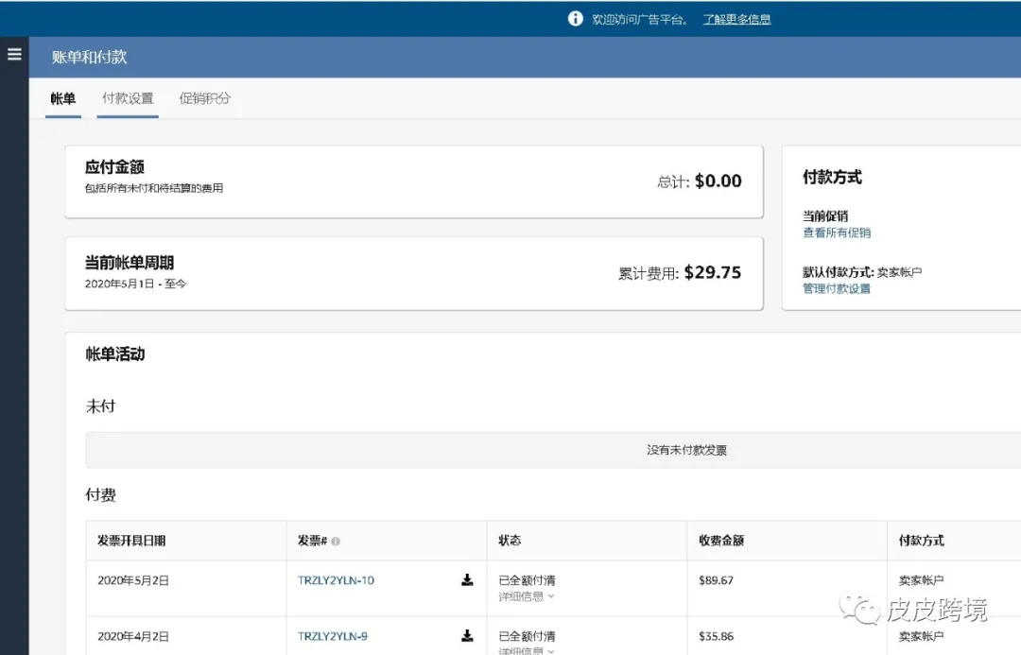
Task: Click the info icon beside 发票#
Action: pyautogui.click(x=336, y=542)
